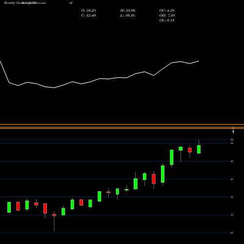This screenshot has height=244, width=244.
Task: Click the Al ticker label at top
Action: pos(71,3)
